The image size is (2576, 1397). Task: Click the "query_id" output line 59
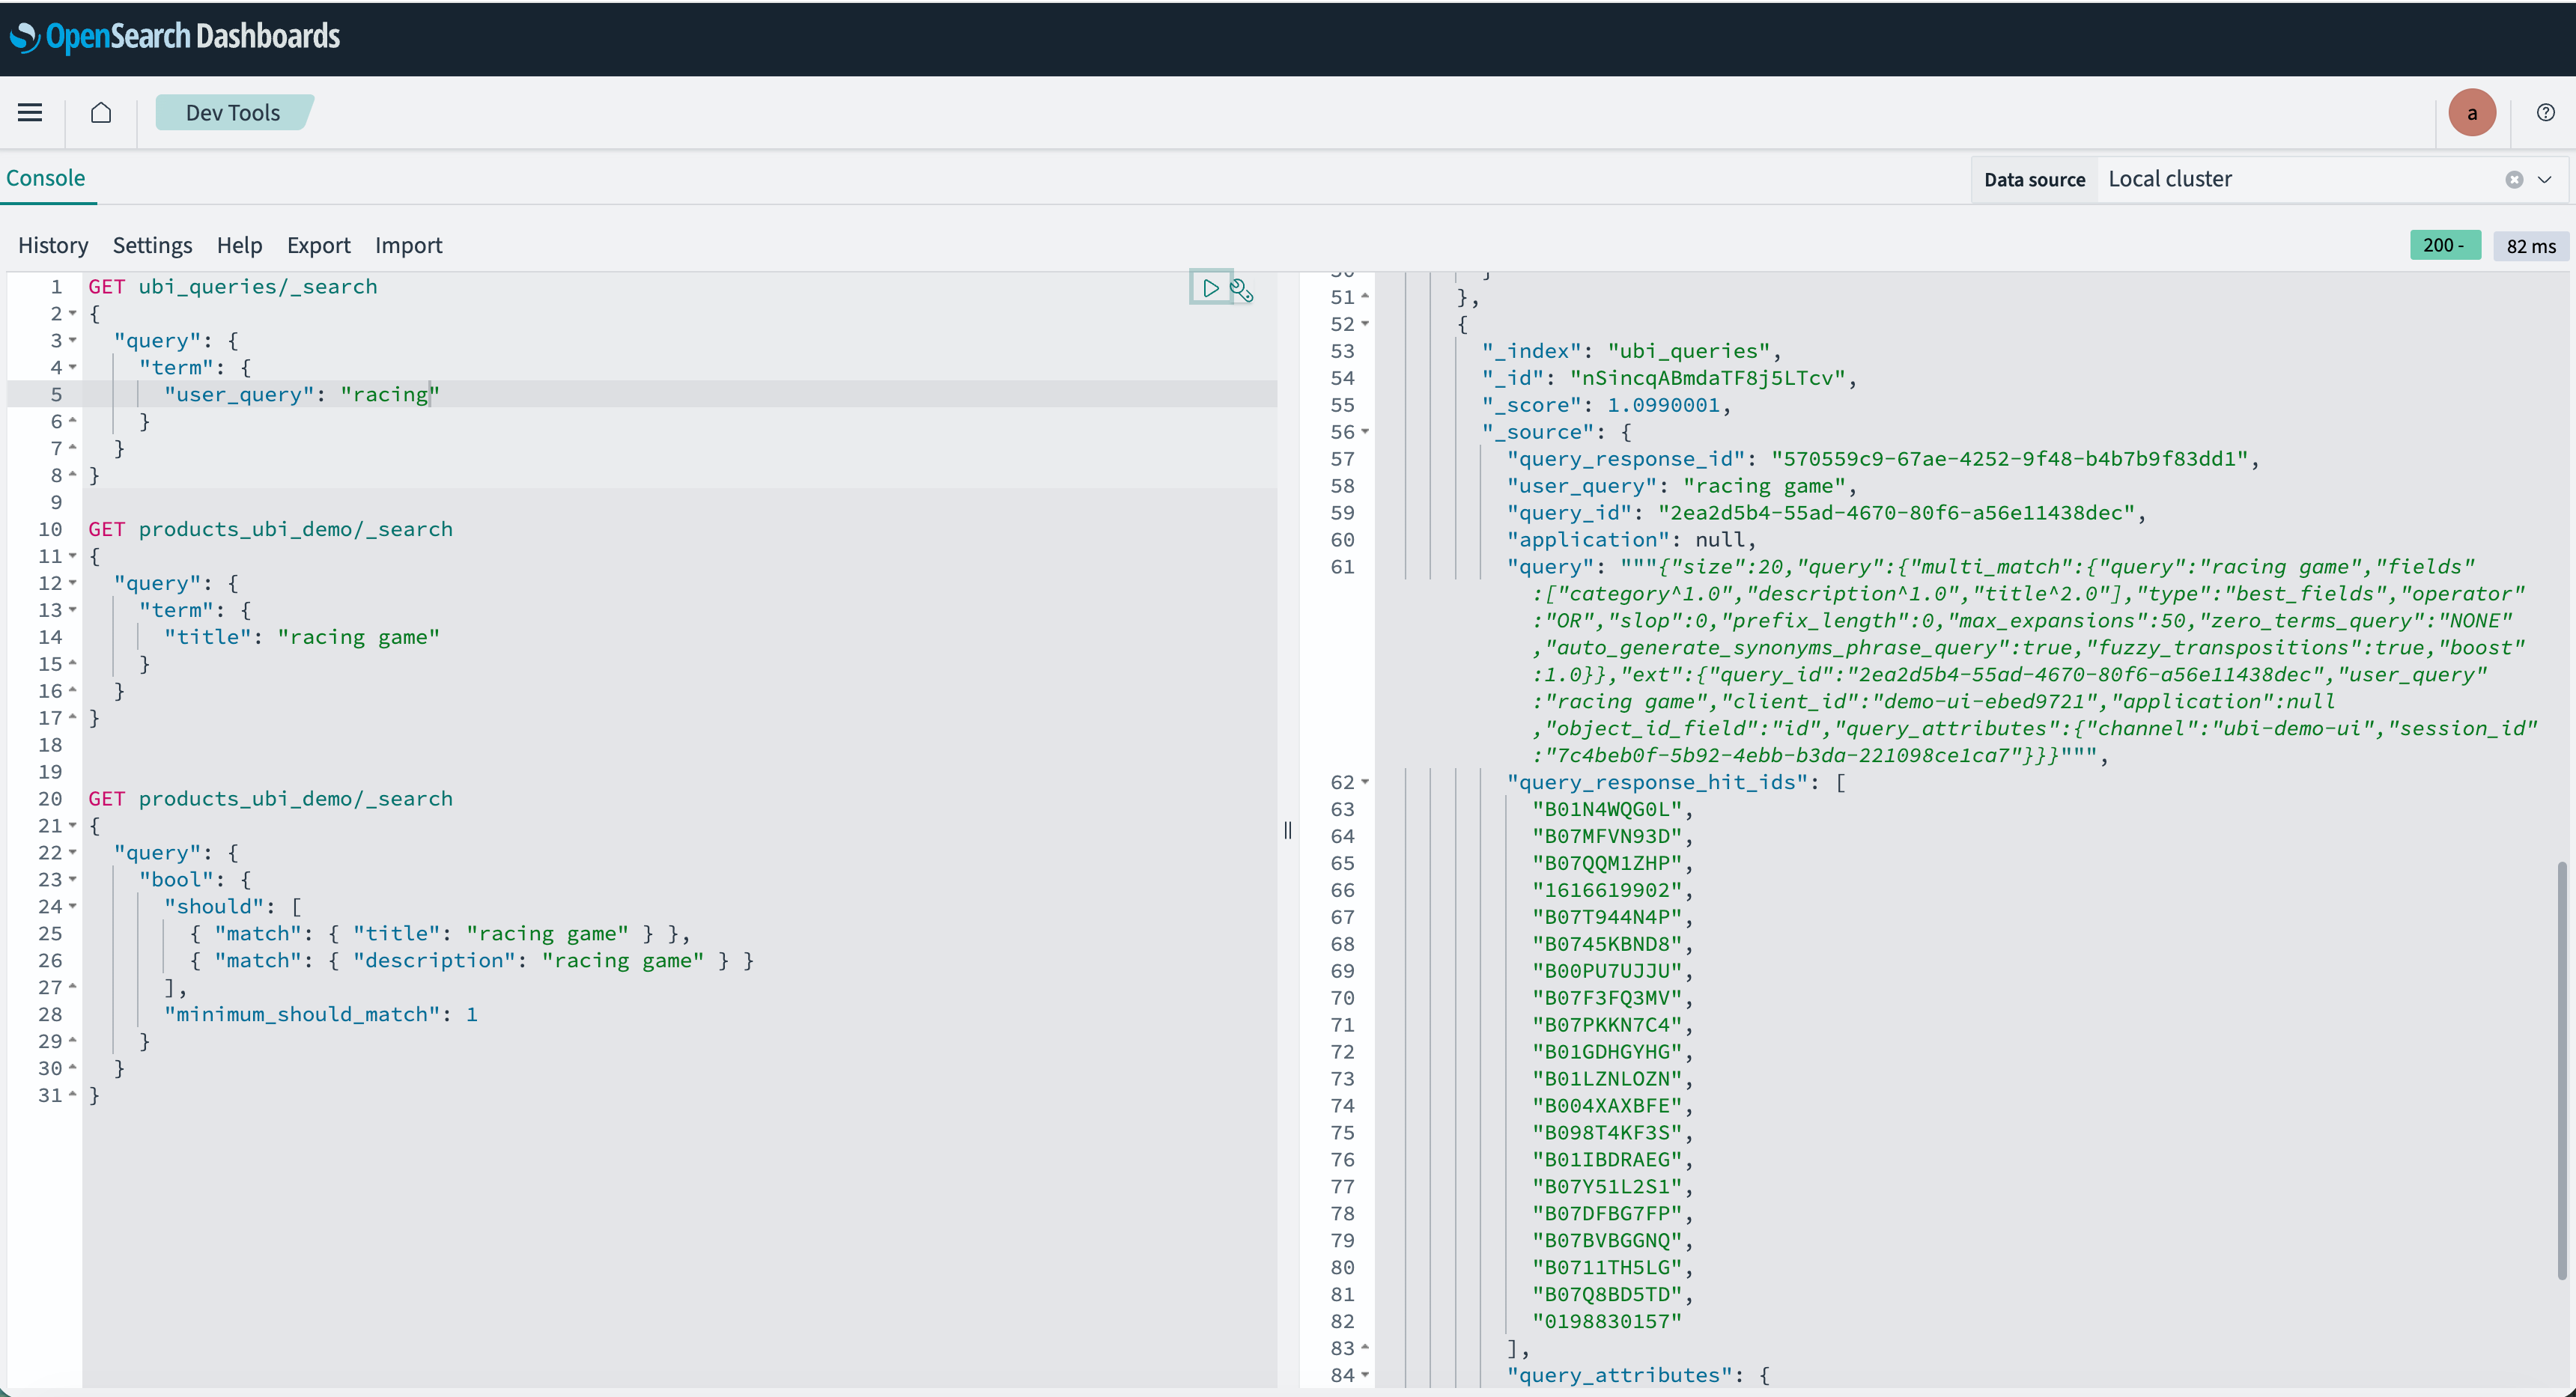coord(1827,513)
